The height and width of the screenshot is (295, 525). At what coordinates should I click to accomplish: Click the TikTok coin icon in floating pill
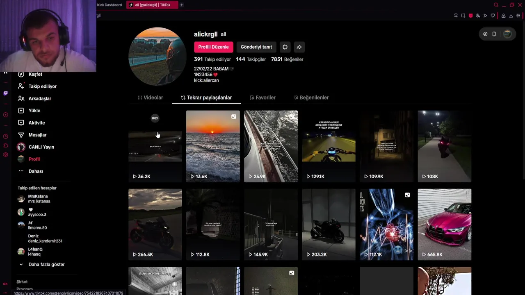[485, 34]
